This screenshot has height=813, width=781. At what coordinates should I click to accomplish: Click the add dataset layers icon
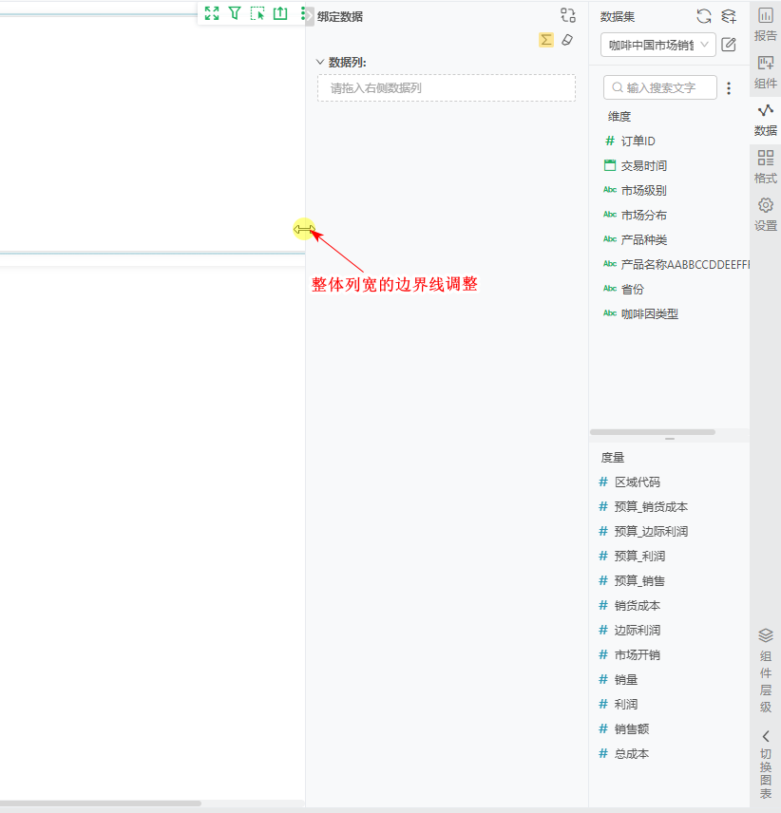tap(729, 16)
